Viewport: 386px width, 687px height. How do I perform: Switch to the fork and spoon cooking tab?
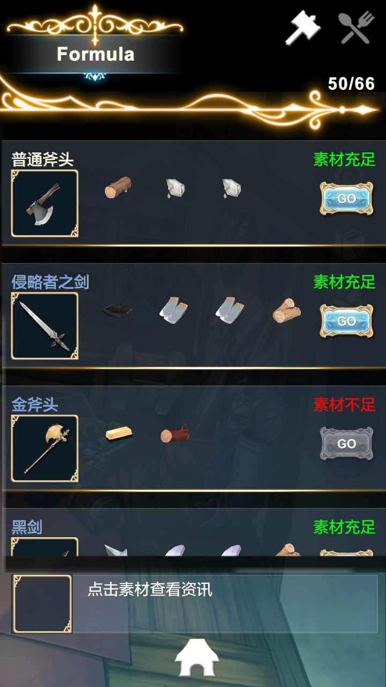point(355,28)
